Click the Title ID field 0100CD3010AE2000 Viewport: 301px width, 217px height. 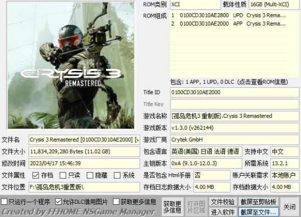(x=235, y=92)
